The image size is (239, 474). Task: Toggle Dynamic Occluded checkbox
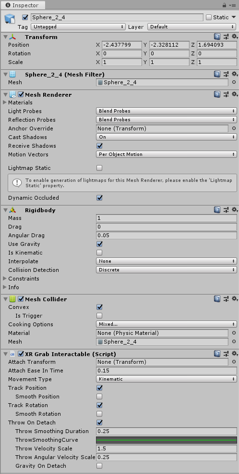99,198
